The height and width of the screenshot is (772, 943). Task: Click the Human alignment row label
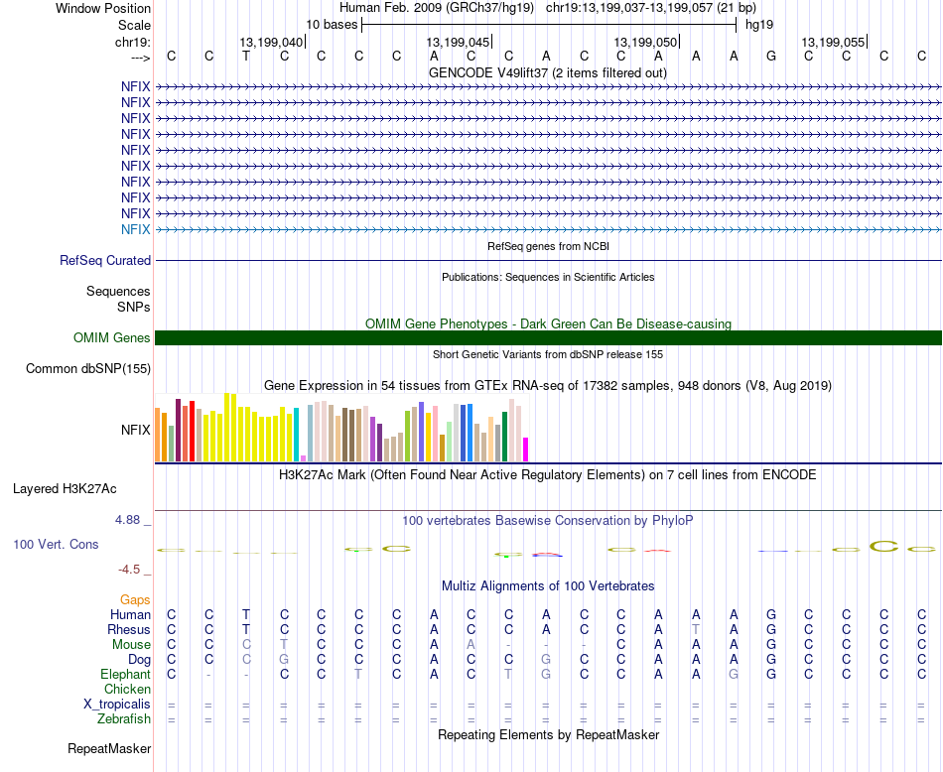click(x=130, y=614)
